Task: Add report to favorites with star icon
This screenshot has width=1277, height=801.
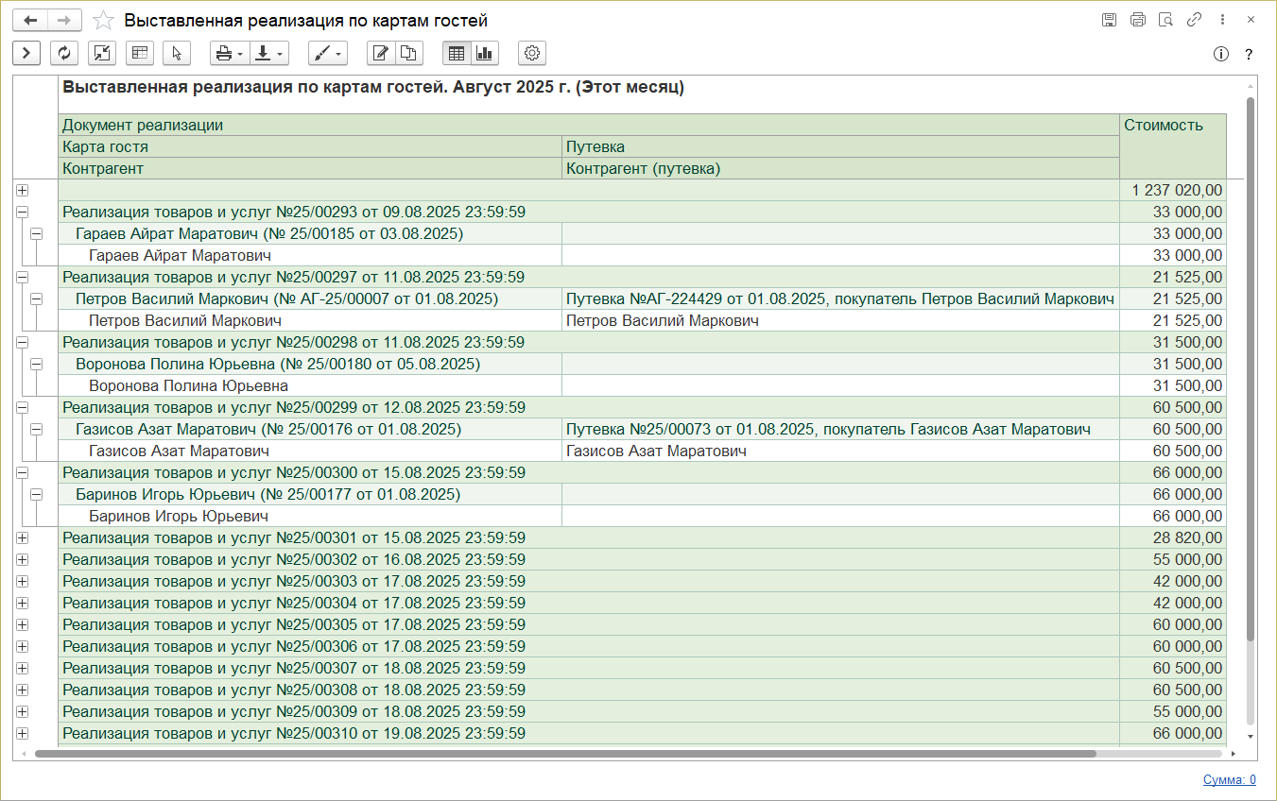Action: pos(104,20)
